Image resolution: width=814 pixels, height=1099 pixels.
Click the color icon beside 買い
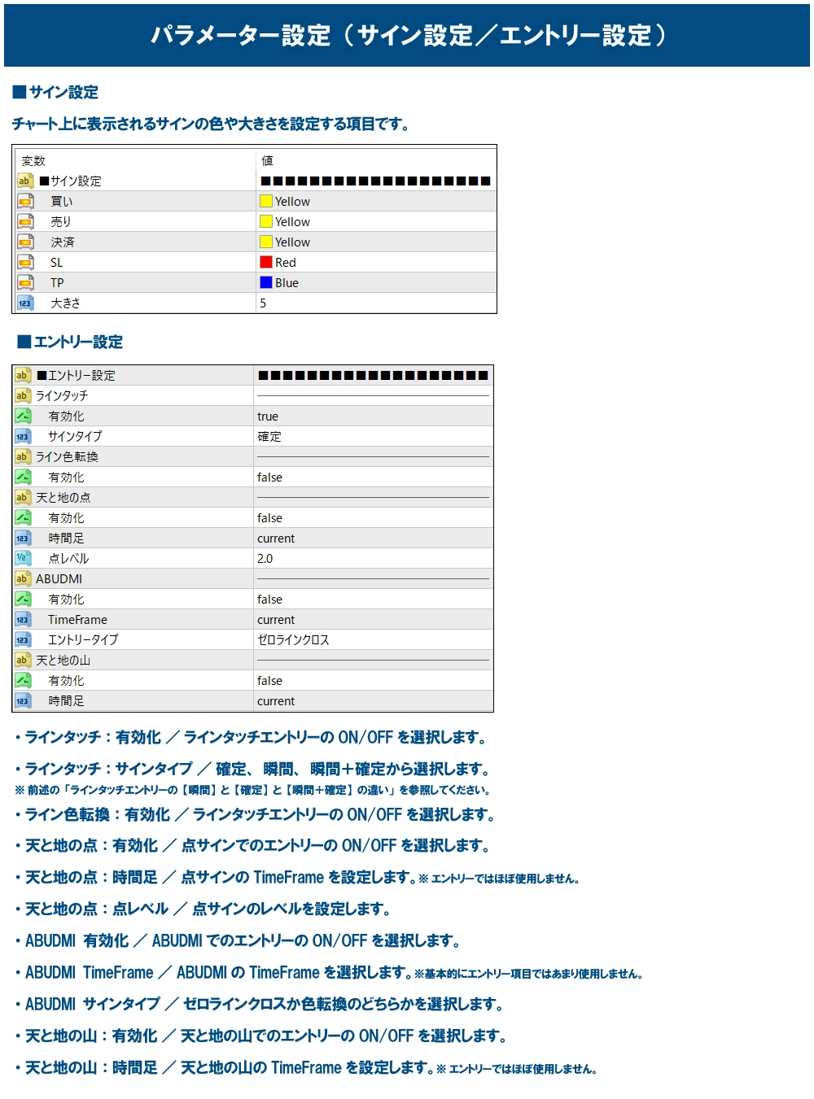click(25, 201)
